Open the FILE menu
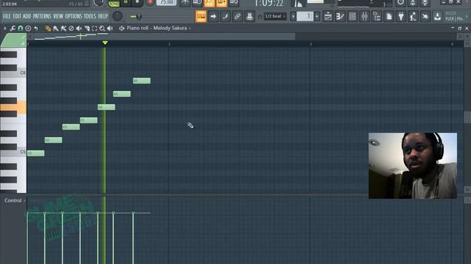The image size is (471, 264). pyautogui.click(x=7, y=16)
